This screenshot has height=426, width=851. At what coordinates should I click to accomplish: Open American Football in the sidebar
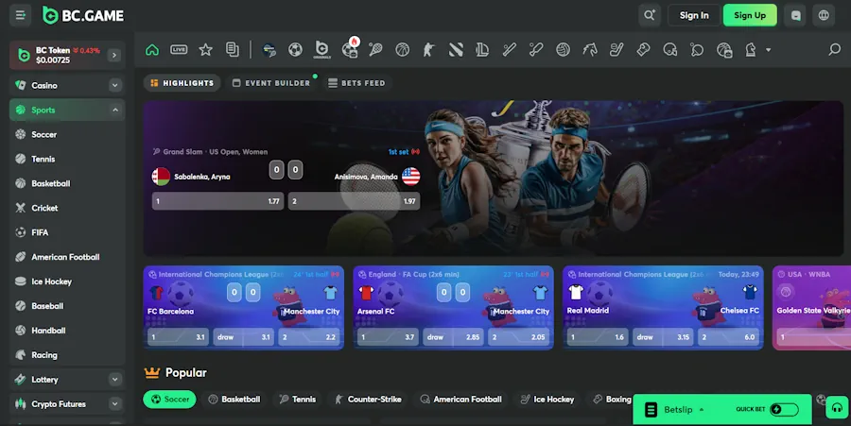[67, 257]
